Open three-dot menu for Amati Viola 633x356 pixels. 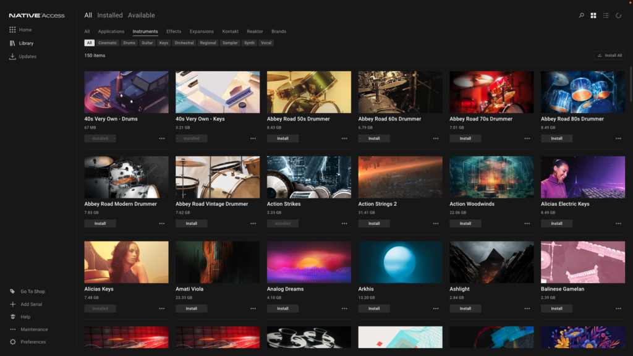pos(253,308)
